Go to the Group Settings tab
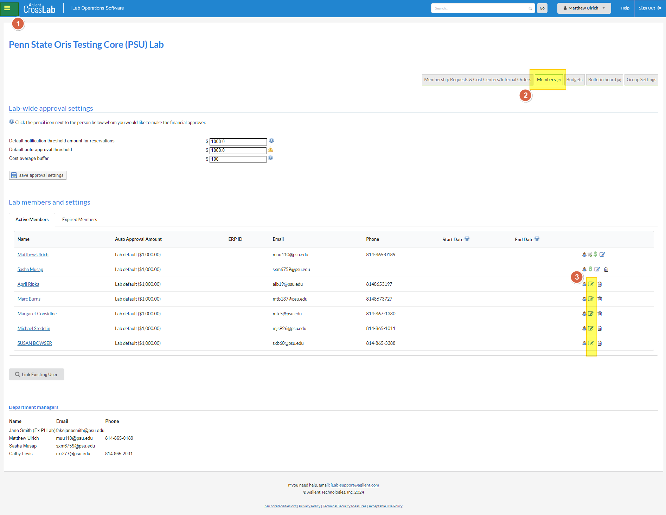This screenshot has width=666, height=515. [641, 80]
